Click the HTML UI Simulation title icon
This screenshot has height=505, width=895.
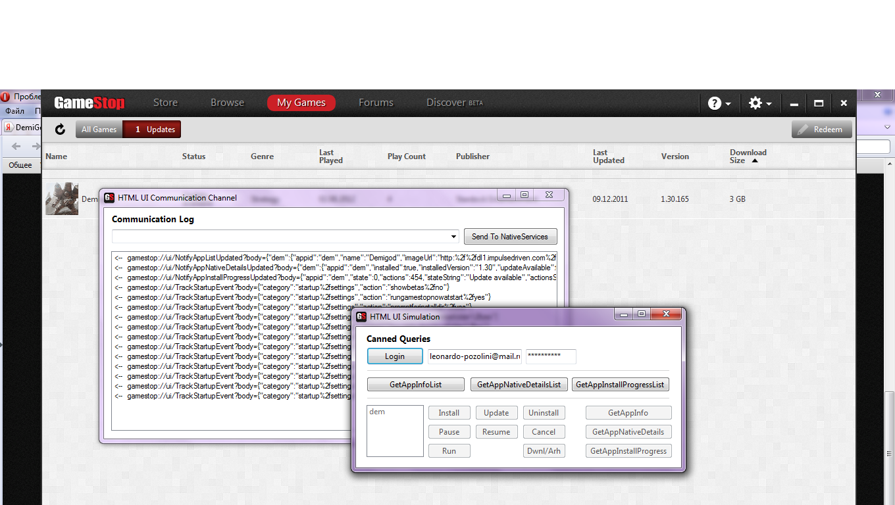click(361, 316)
